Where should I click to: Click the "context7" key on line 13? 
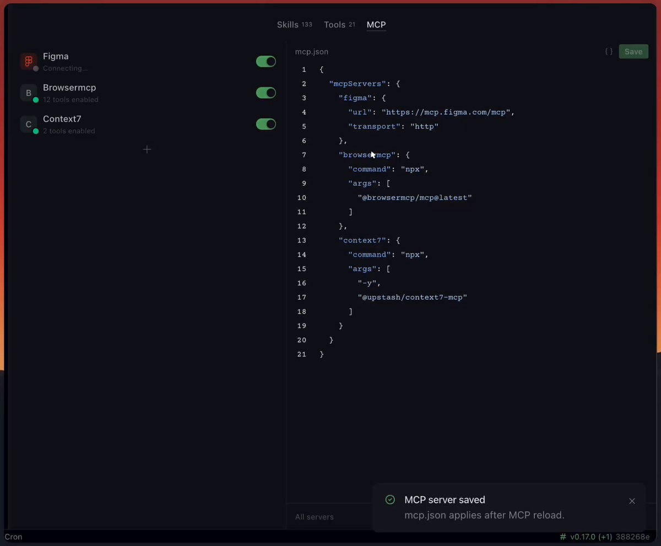pyautogui.click(x=362, y=240)
